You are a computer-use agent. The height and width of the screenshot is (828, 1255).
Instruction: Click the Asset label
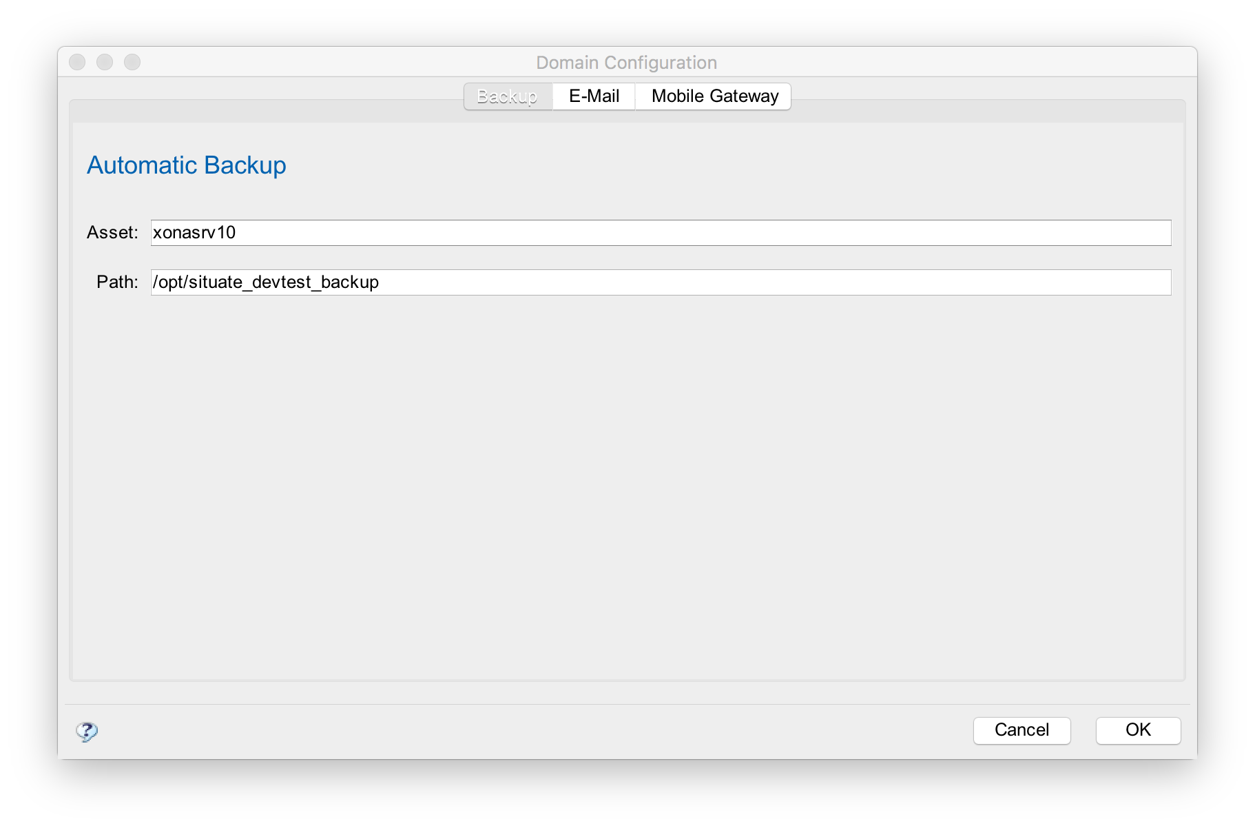click(112, 233)
